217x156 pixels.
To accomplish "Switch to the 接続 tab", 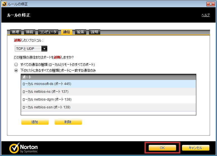I will [x=30, y=32].
